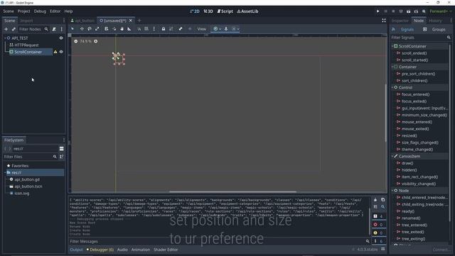Screen dimensions: 455x256
Task: Switch to the 3D workspace
Action: point(208,11)
